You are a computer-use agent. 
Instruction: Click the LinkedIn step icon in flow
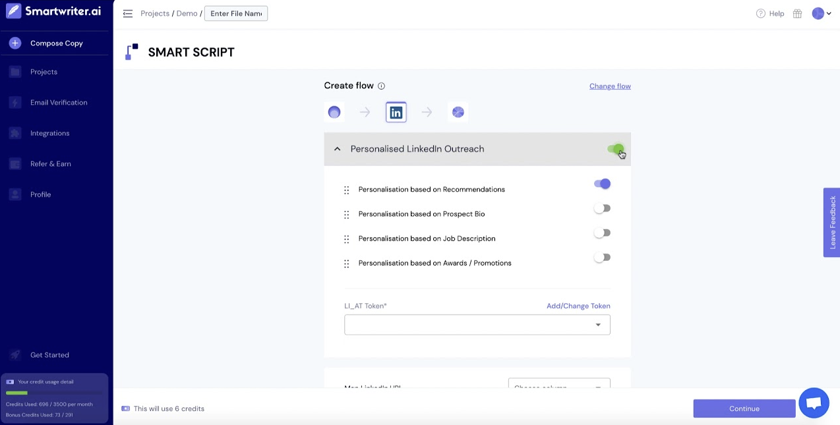click(x=396, y=113)
